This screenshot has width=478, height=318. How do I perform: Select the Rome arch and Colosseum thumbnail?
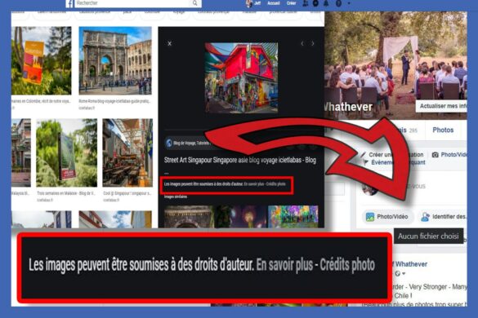[x=115, y=60]
